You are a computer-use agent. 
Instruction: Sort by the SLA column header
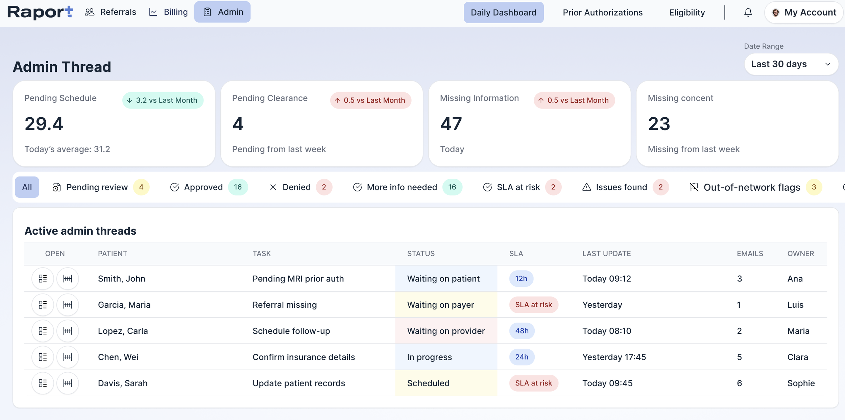point(516,254)
